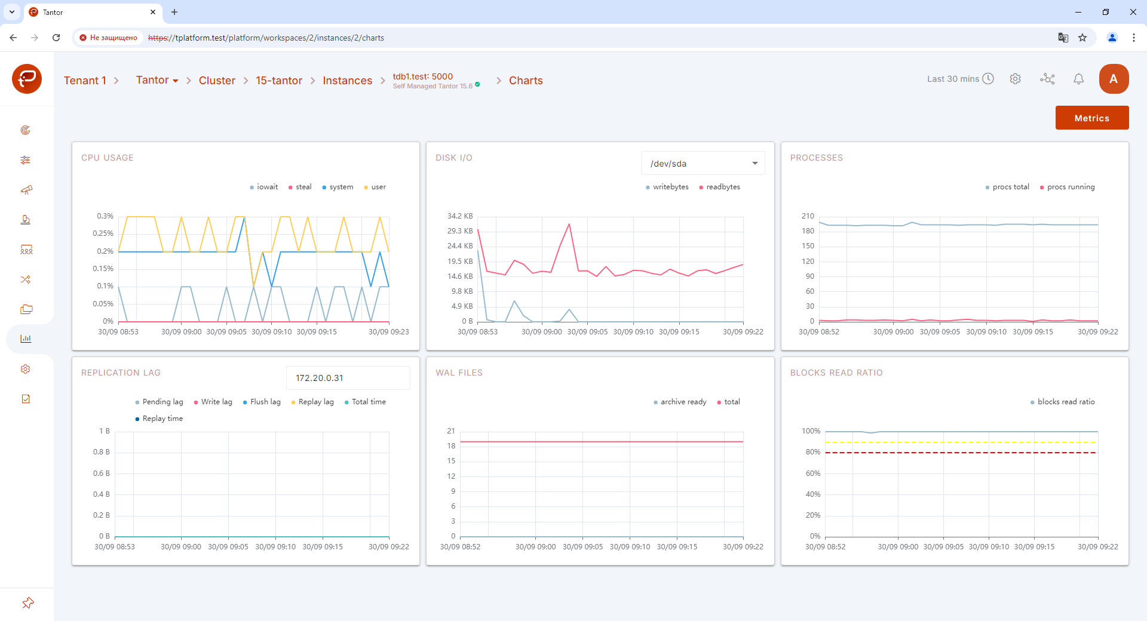
Task: Open a new browser tab
Action: [x=174, y=12]
